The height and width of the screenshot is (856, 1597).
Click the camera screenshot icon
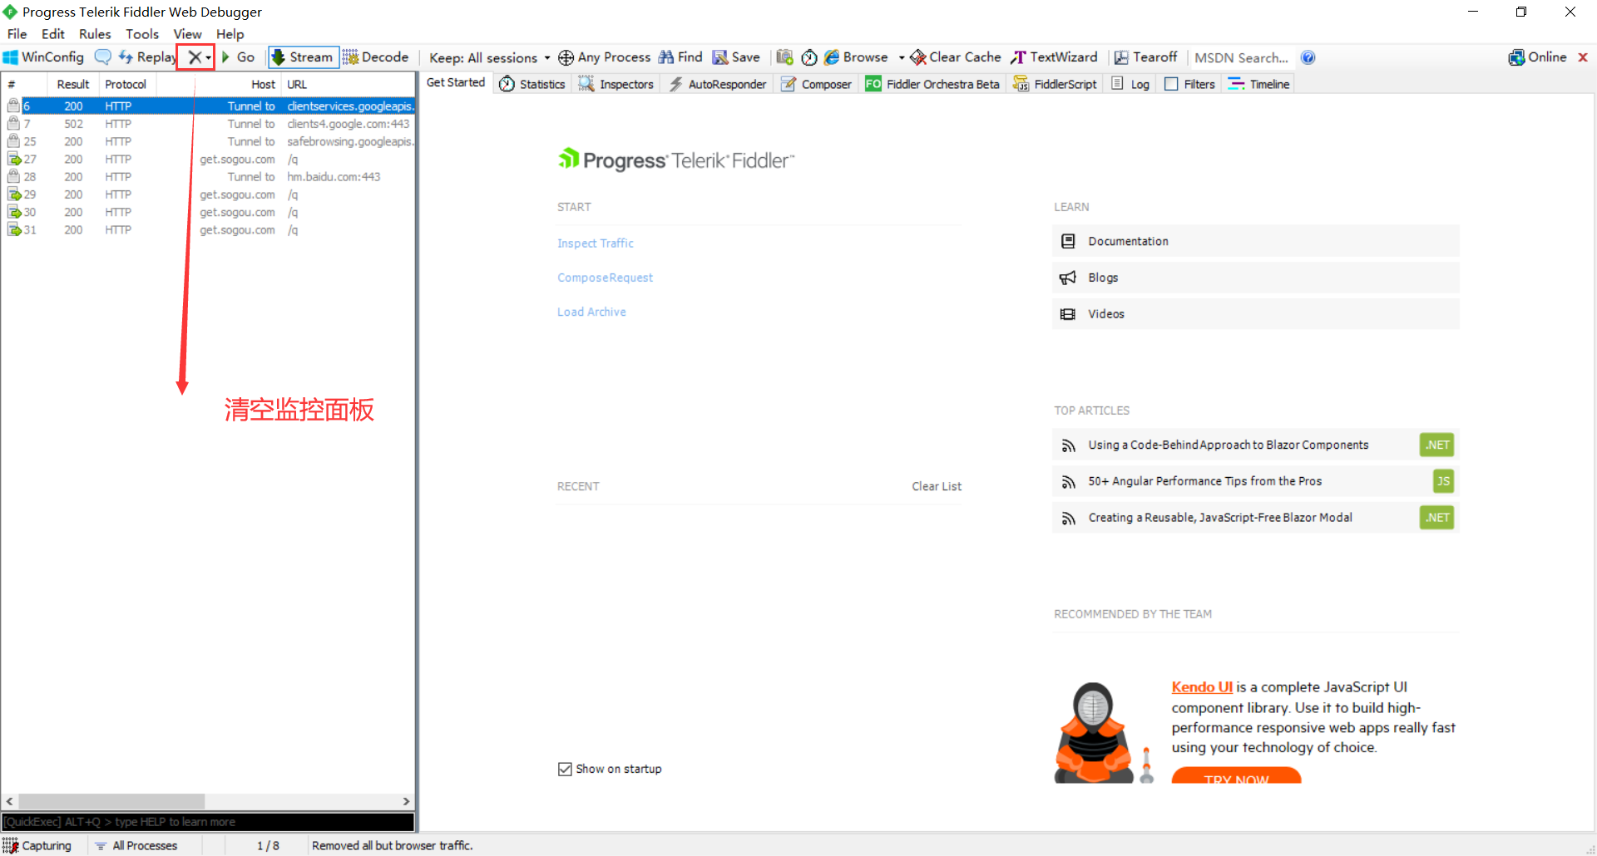(x=784, y=57)
